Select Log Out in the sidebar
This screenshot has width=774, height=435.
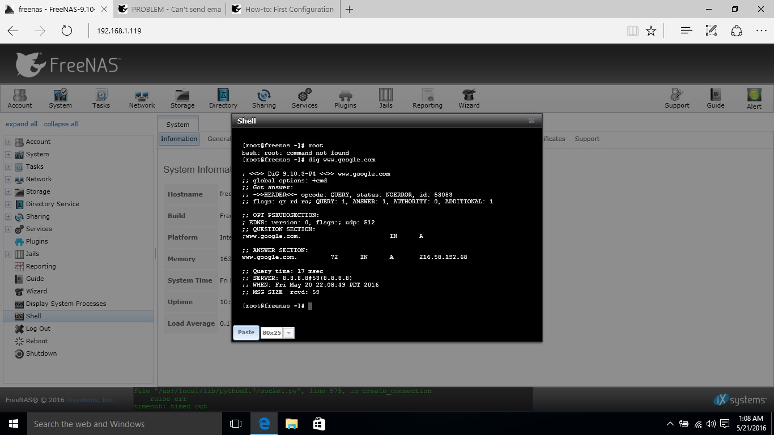pyautogui.click(x=38, y=329)
